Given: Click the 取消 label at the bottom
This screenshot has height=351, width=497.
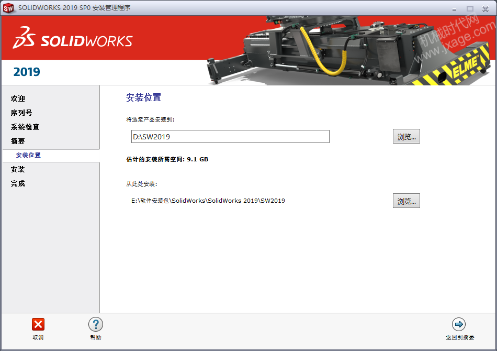Looking at the screenshot, I should coord(38,337).
